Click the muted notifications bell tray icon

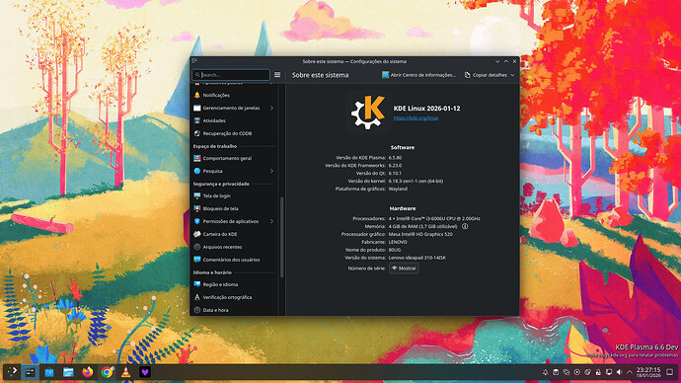545,372
